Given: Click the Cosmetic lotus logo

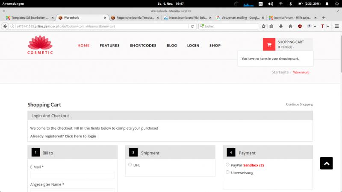Looking at the screenshot, I should (x=40, y=45).
